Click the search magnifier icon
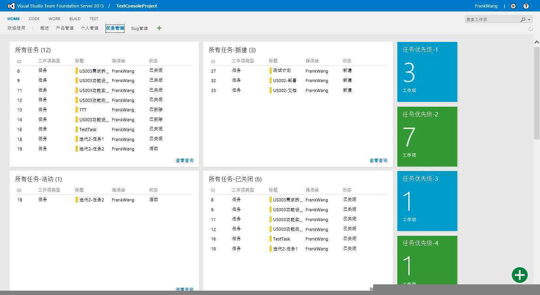Image resolution: width=540 pixels, height=295 pixels. tap(523, 19)
